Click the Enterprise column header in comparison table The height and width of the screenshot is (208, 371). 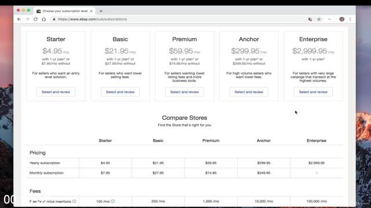[317, 140]
